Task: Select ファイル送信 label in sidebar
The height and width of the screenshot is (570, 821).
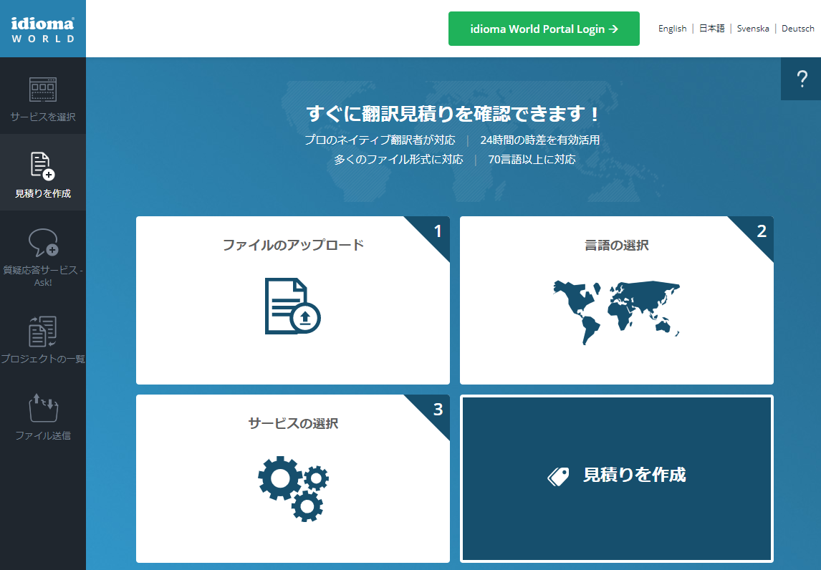Action: [x=43, y=435]
